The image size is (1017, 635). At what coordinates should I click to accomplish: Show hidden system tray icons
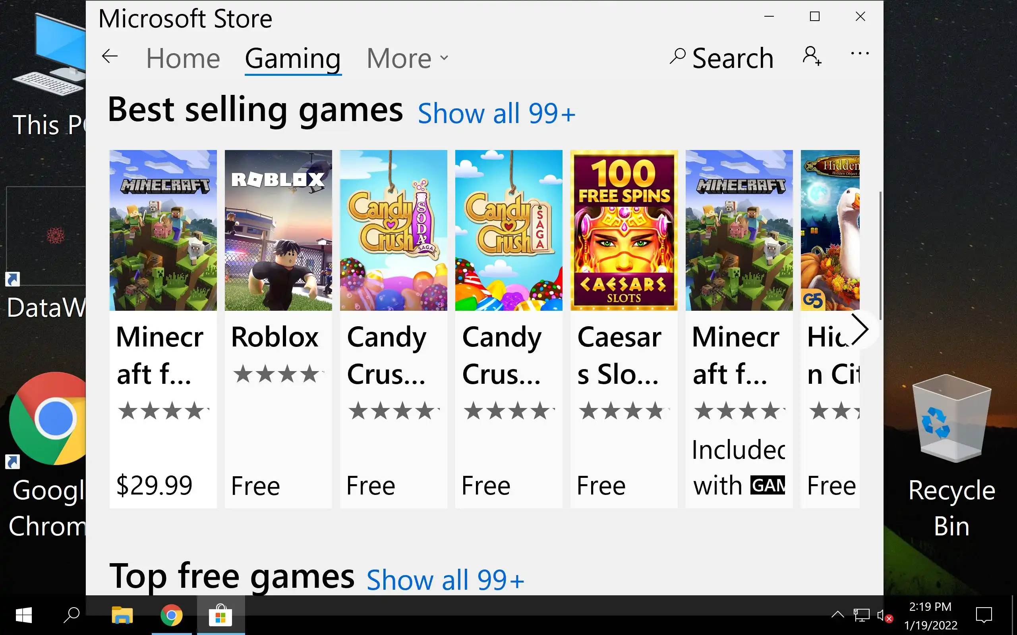[x=837, y=615]
